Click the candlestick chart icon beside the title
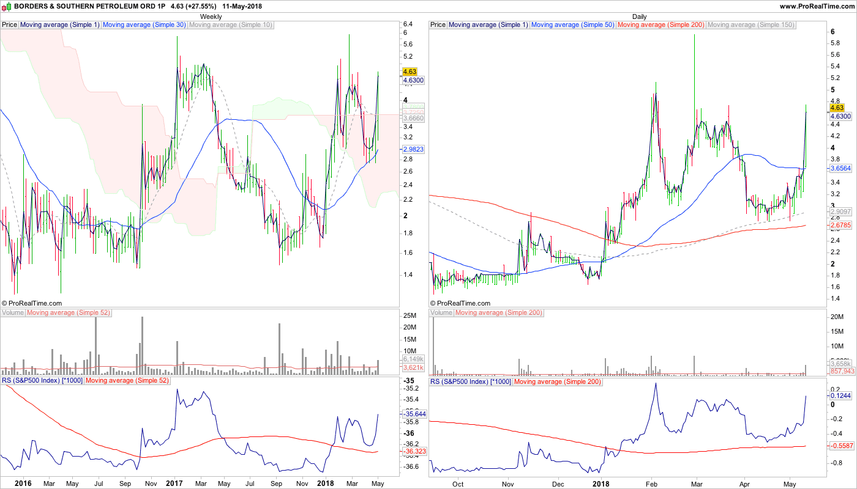857x489 pixels. coord(7,6)
